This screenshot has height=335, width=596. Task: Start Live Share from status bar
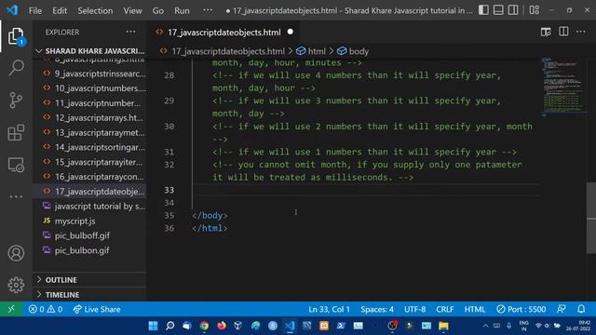point(97,309)
